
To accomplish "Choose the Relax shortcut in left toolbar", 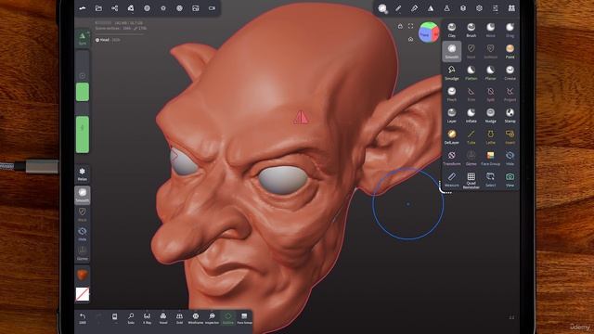I will [x=83, y=174].
